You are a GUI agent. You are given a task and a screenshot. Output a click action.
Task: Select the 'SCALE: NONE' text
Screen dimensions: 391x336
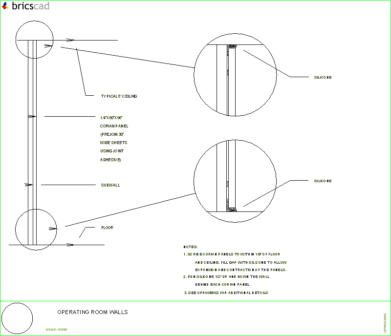click(56, 330)
